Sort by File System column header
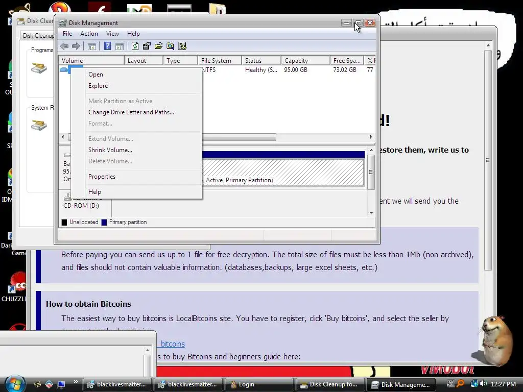Image resolution: width=523 pixels, height=392 pixels. 220,60
